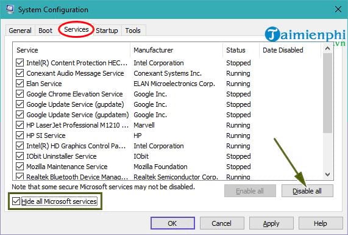348x235 pixels.
Task: Click the scroll down arrow of services list
Action: click(327, 175)
